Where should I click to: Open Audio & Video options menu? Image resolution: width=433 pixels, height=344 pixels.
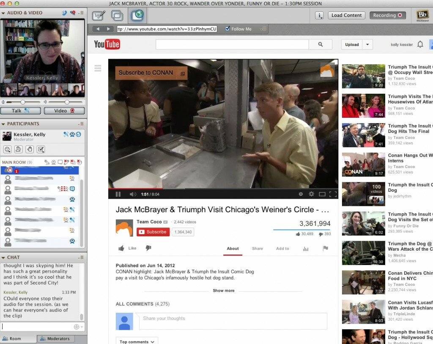click(81, 13)
